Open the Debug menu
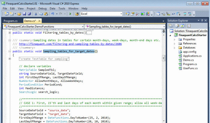The width and height of the screenshot is (210, 123). (43, 8)
